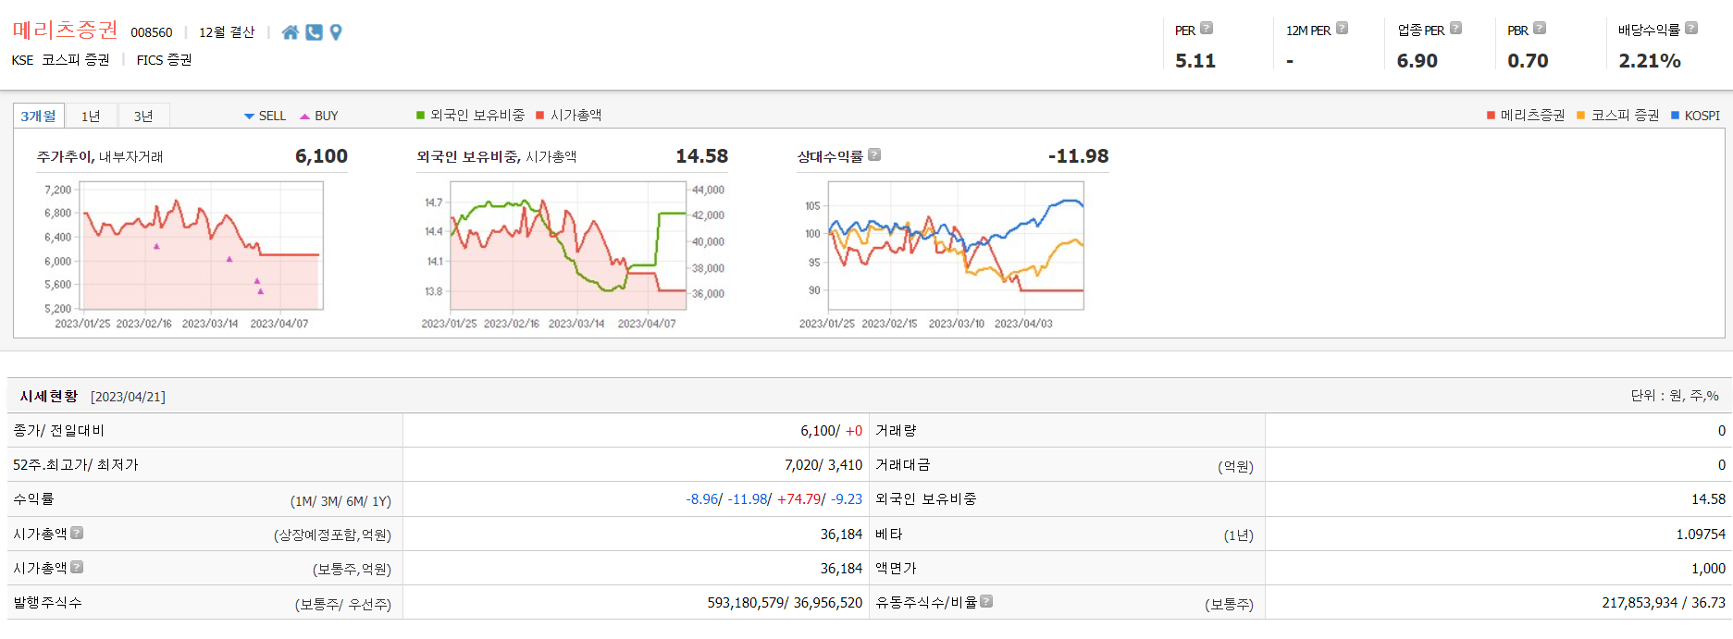The width and height of the screenshot is (1733, 639).
Task: Open the help icon beside 상대수익률
Action: pos(874,155)
